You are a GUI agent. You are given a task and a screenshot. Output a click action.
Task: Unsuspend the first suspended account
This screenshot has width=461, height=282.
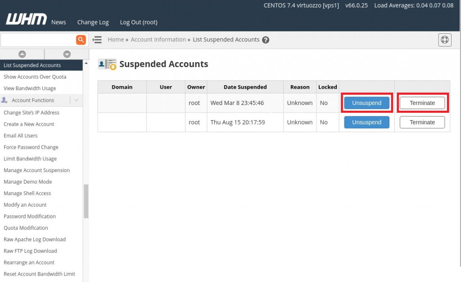click(x=366, y=103)
